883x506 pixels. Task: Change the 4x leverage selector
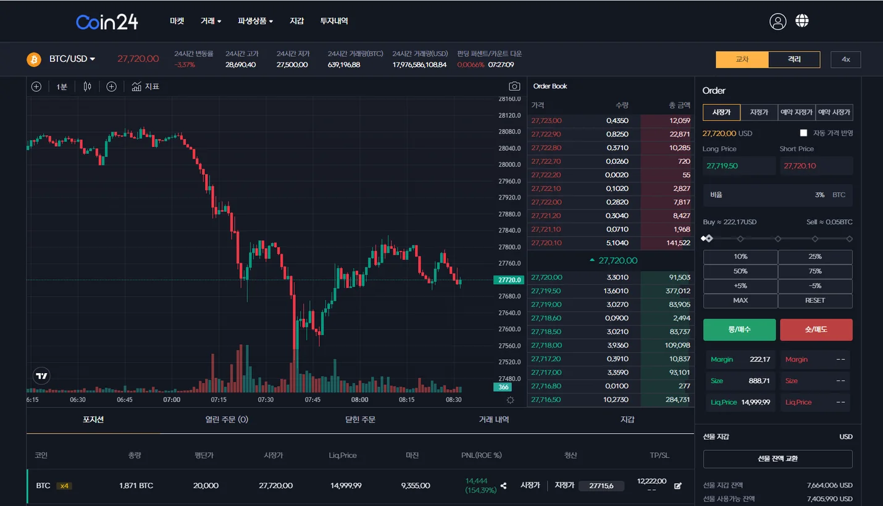coord(845,59)
